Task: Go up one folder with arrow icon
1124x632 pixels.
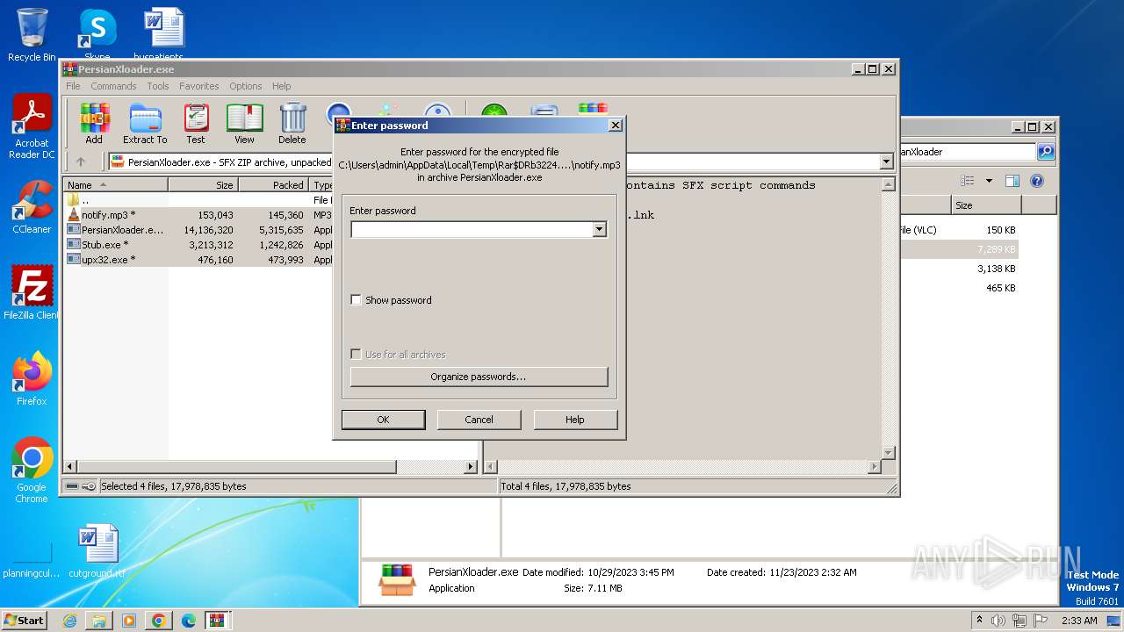Action: 81,162
